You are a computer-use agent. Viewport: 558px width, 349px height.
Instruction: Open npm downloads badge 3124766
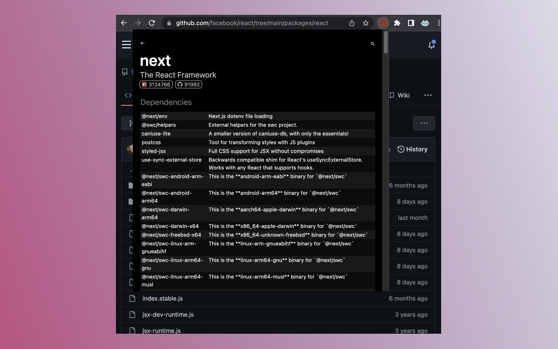point(156,85)
